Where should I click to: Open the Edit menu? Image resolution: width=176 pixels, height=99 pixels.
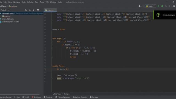[x=5, y=2]
